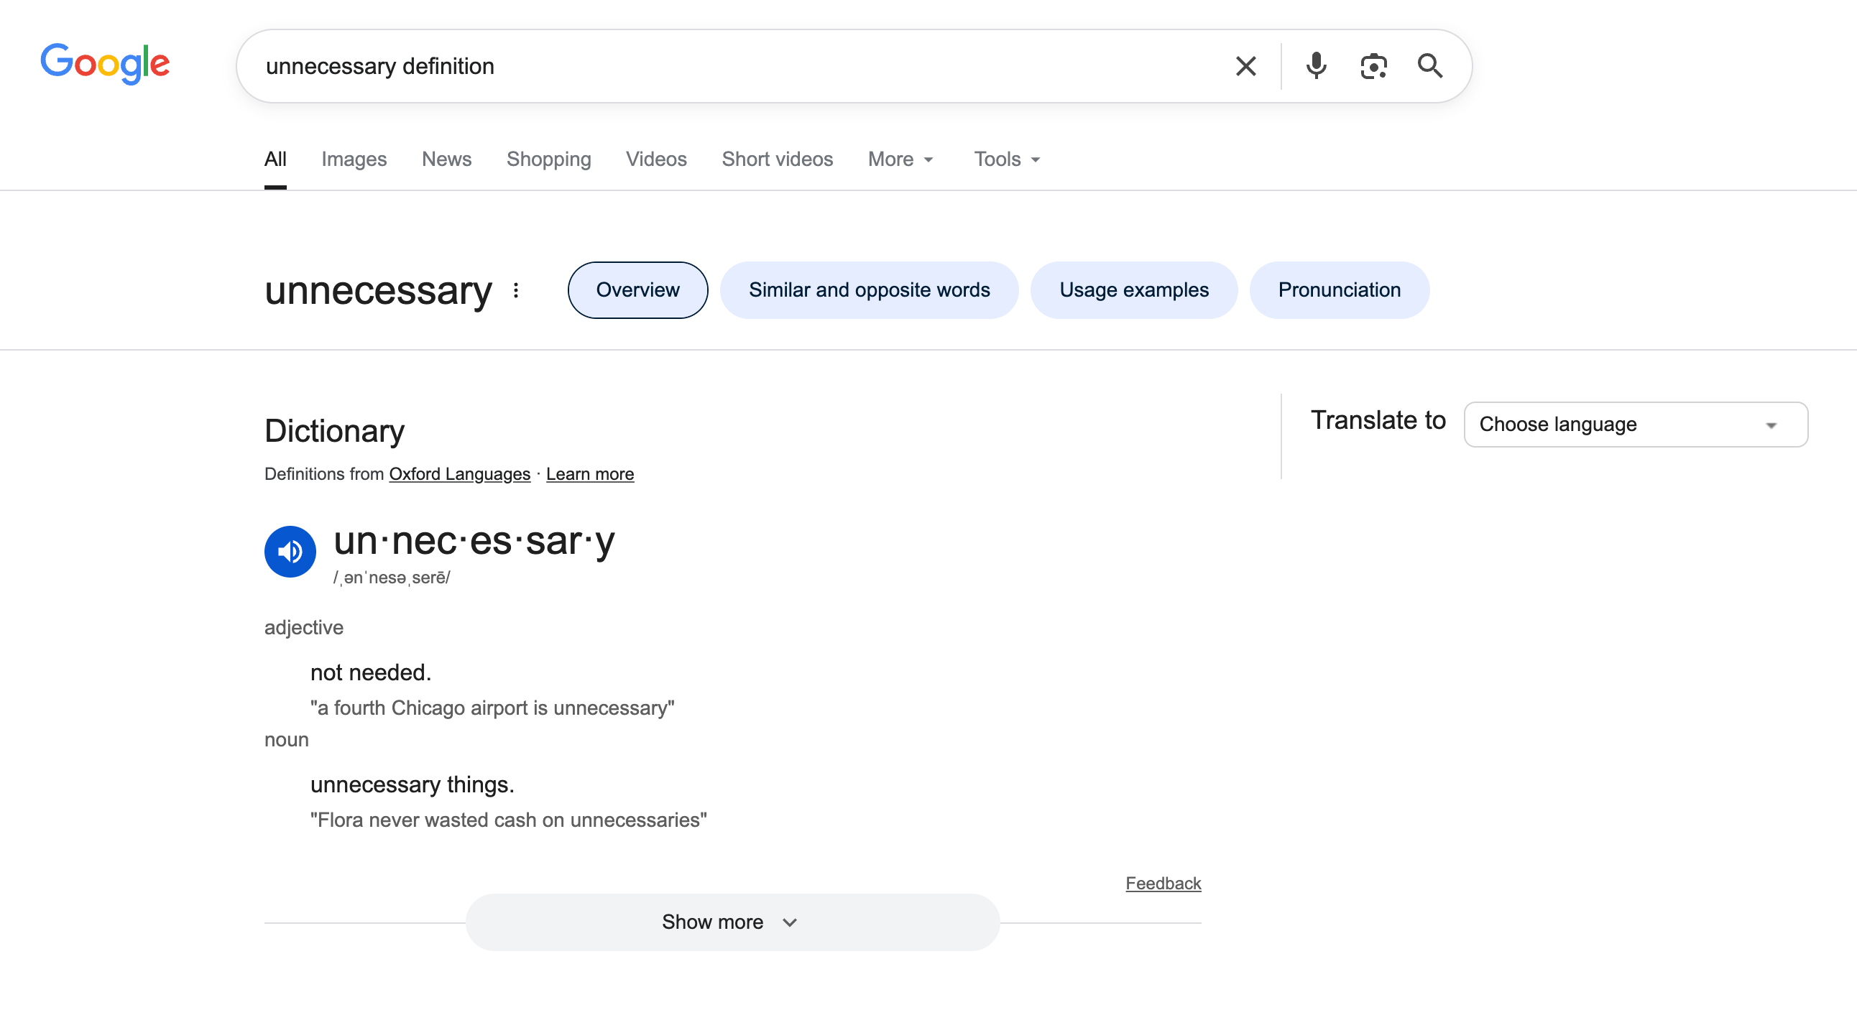
Task: Click the search magnifier icon
Action: coord(1429,65)
